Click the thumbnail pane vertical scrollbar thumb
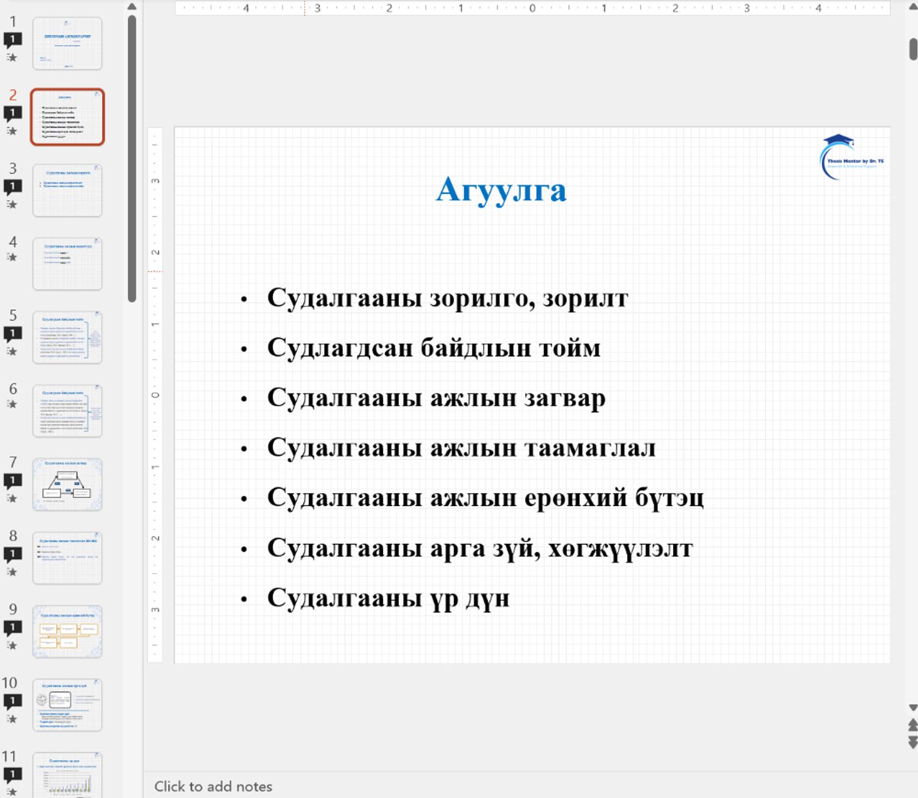918x798 pixels. [132, 158]
